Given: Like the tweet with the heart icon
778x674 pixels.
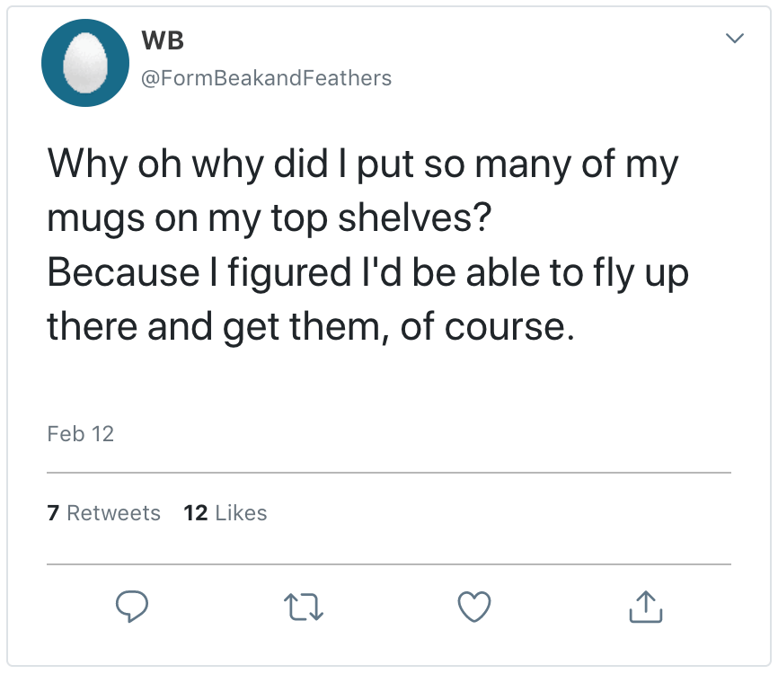Looking at the screenshot, I should (x=474, y=608).
